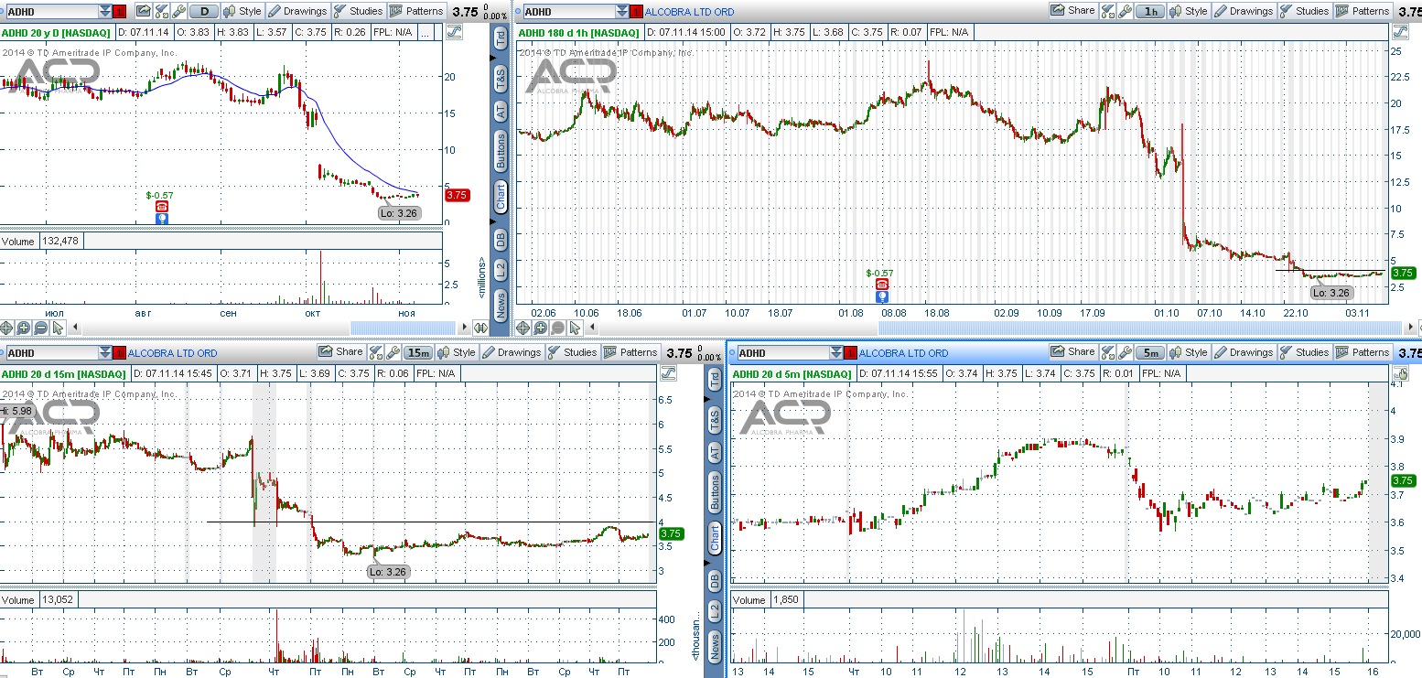Click the edit studies flask icon on the 5m chart
The width and height of the screenshot is (1422, 678).
click(1107, 352)
